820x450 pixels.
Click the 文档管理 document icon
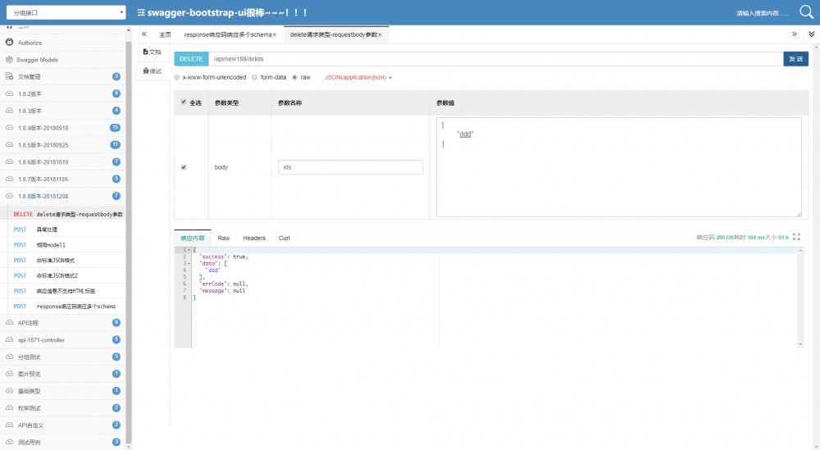coord(9,76)
